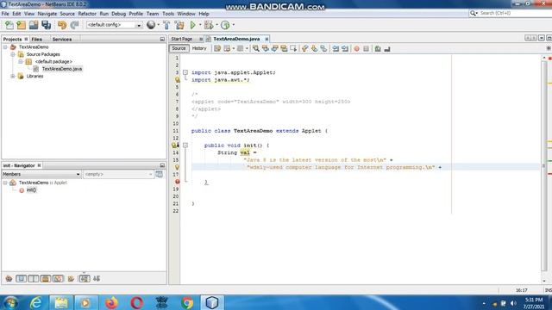Toggle Javadoc window button in Navigator
Screen dimensions: 552x310
[159, 174]
